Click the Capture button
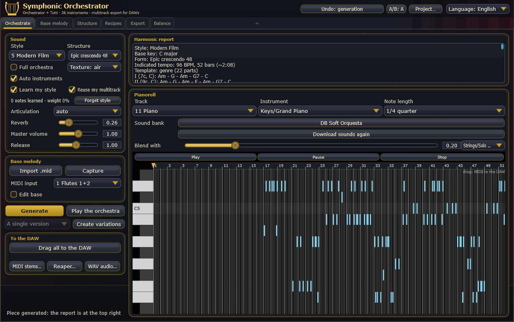Viewport: 514px width, 322px height. click(93, 171)
